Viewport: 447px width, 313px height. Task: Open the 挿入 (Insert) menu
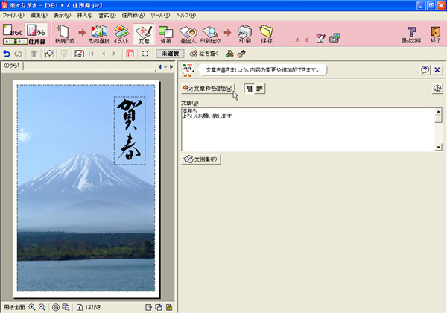(x=83, y=15)
